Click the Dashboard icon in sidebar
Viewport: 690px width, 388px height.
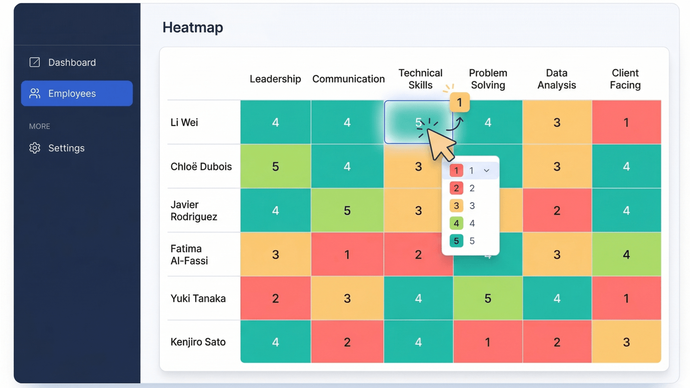click(x=34, y=63)
